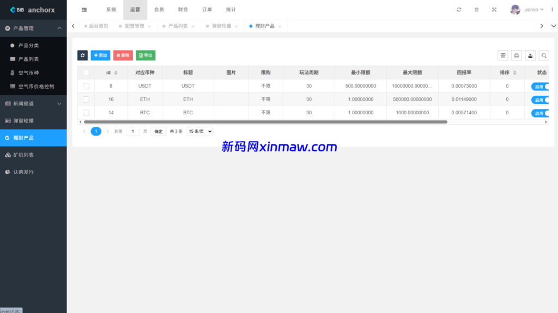
Task: Click the print table icon
Action: (517, 56)
